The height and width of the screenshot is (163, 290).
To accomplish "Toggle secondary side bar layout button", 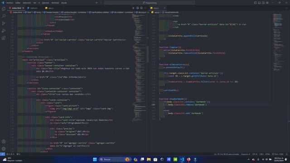I will tap(263, 3).
